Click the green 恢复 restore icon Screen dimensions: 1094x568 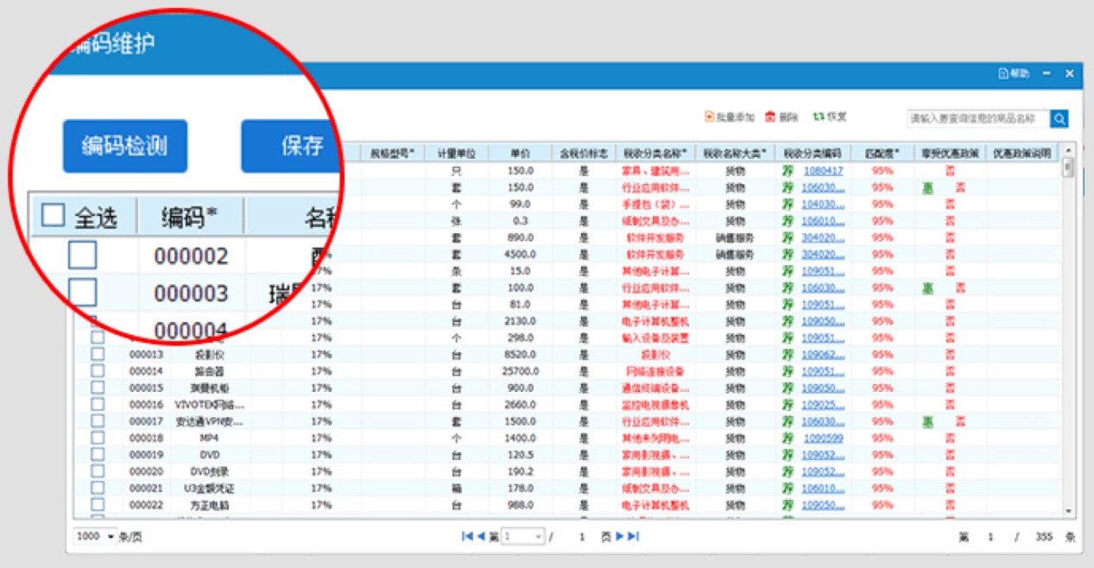pyautogui.click(x=818, y=117)
